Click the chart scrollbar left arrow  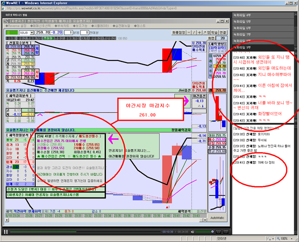click(7, 220)
